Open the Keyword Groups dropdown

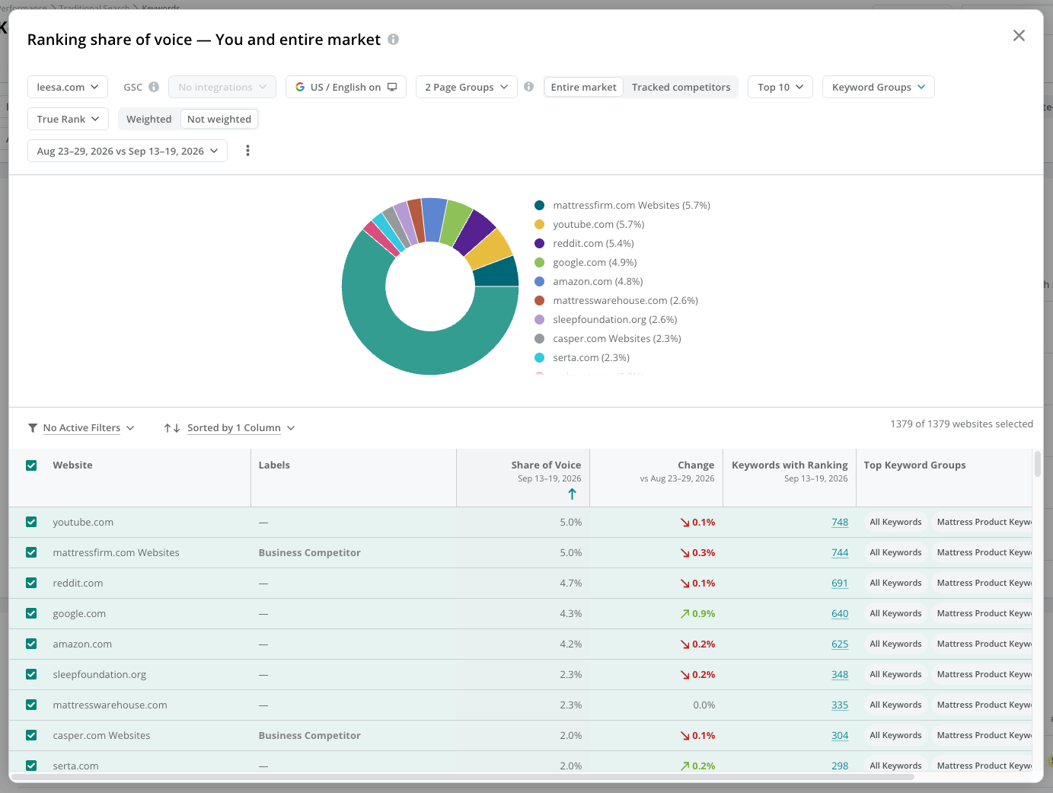[x=878, y=87]
